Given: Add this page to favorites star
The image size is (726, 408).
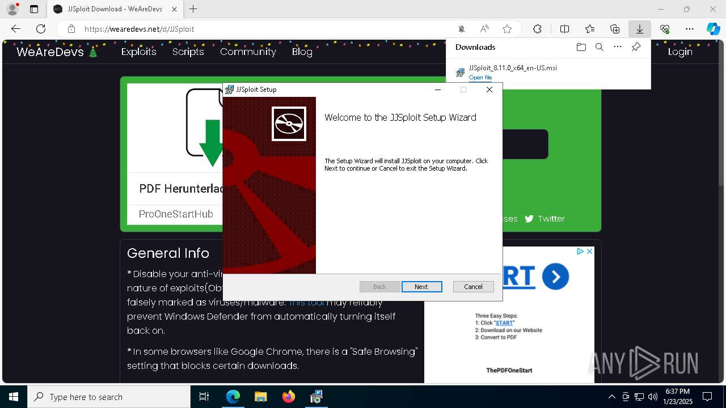Looking at the screenshot, I should pyautogui.click(x=507, y=29).
